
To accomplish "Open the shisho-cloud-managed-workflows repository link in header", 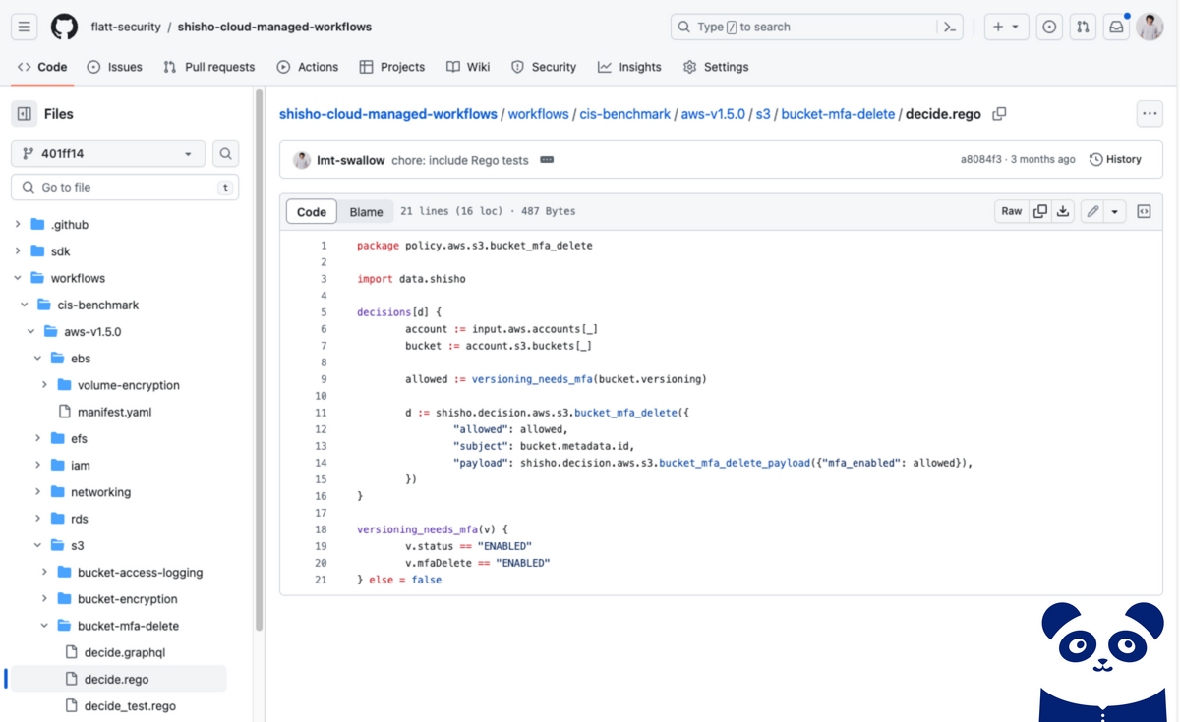I will 274,27.
